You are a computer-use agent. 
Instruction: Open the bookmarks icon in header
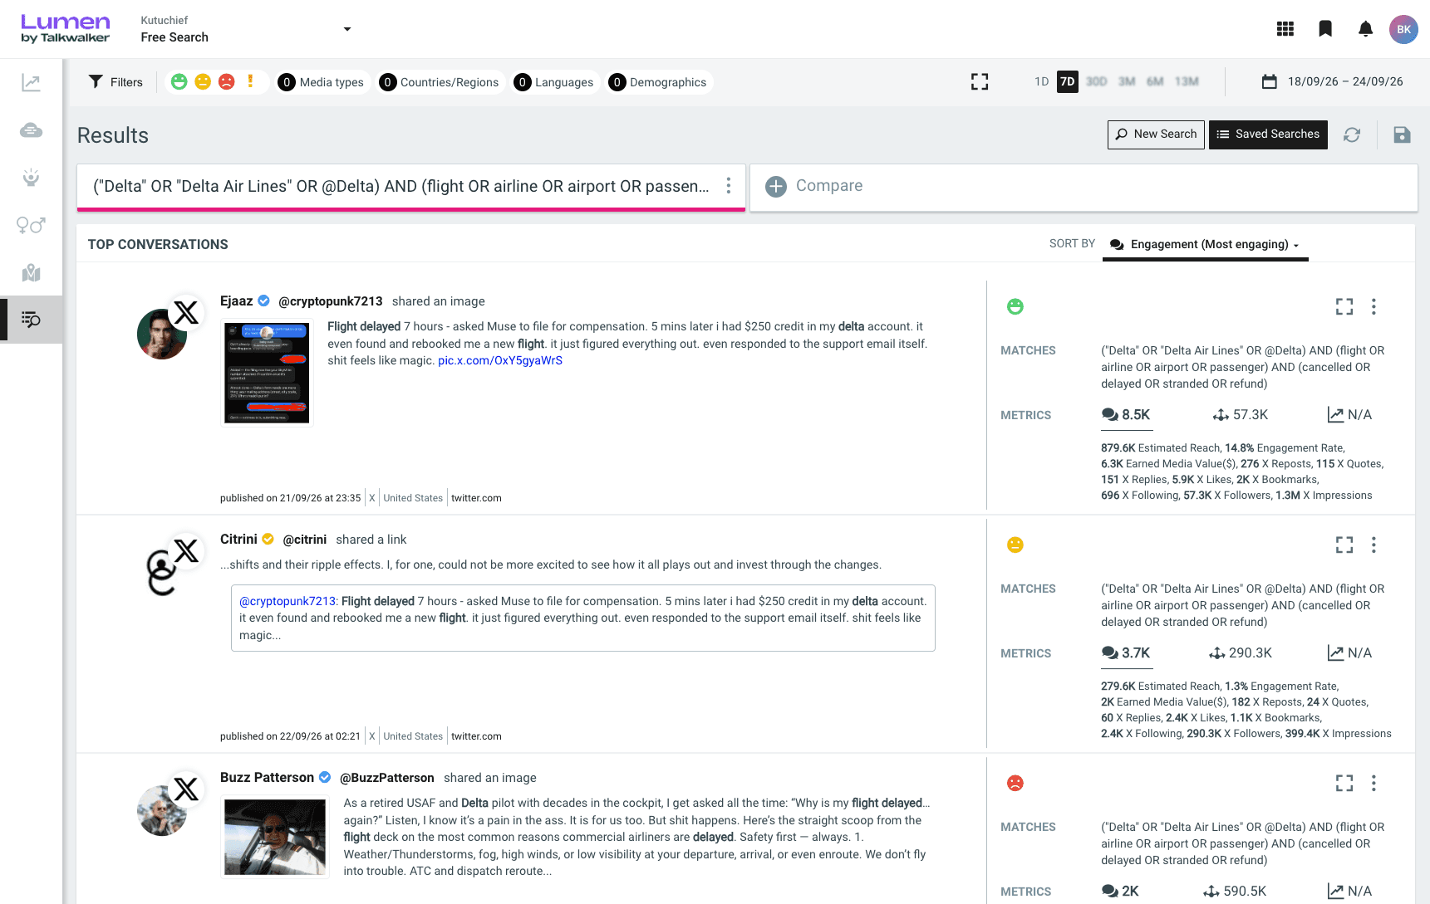pos(1325,29)
